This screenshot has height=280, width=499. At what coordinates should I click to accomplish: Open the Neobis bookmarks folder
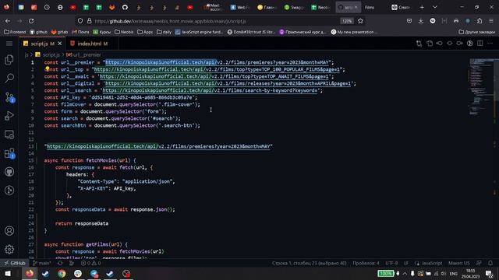coord(124,32)
